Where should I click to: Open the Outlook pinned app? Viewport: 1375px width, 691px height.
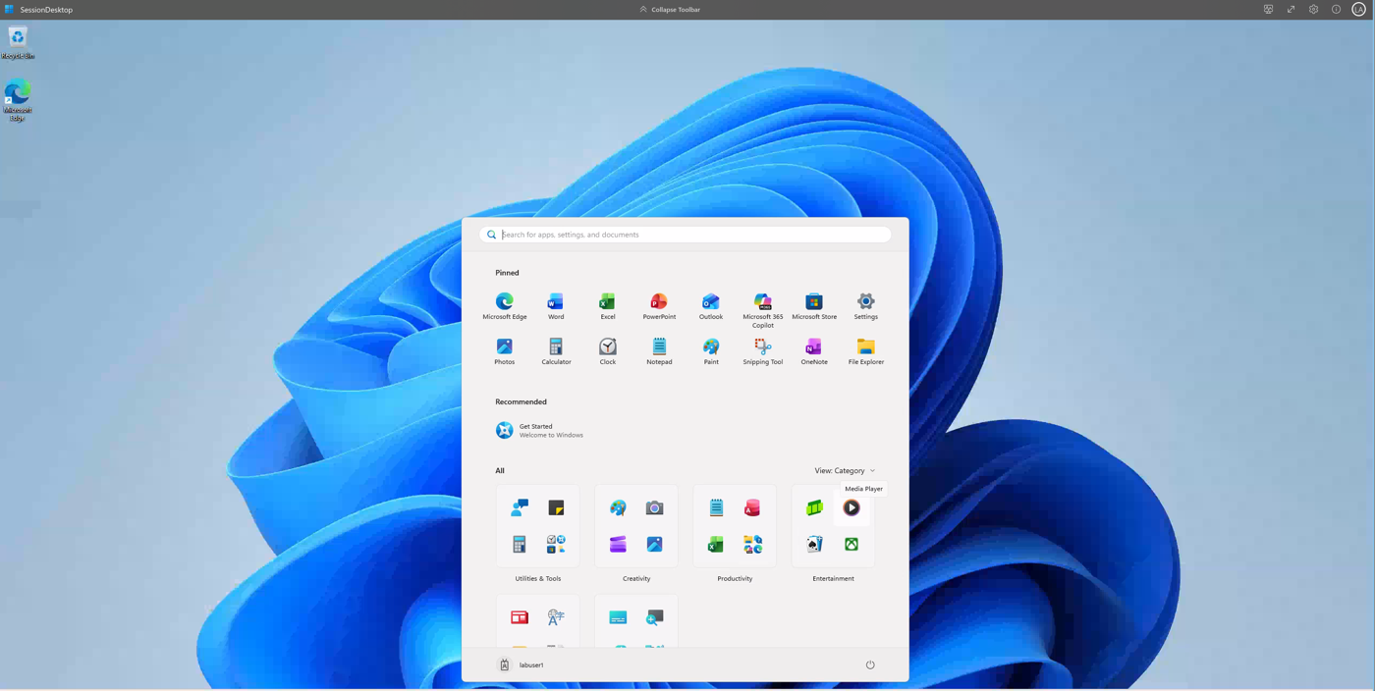711,306
